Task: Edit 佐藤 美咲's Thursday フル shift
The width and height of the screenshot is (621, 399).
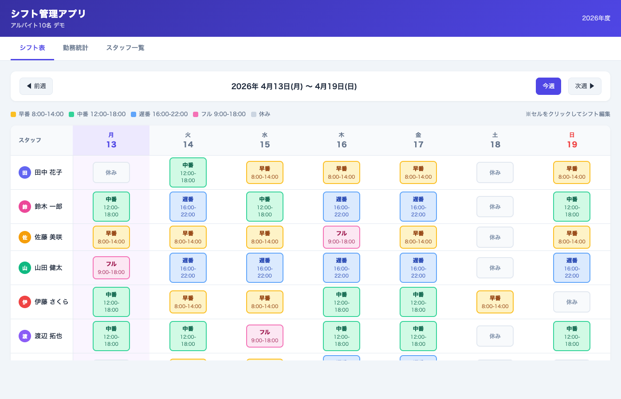Action: pyautogui.click(x=342, y=237)
